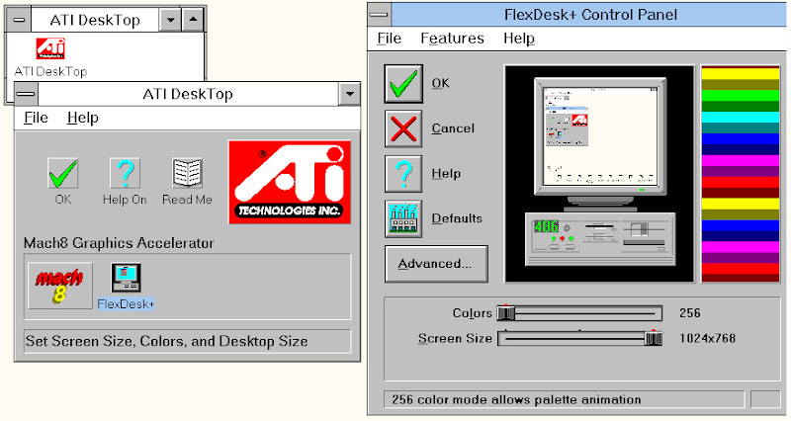Open the File menu in ATI DeskTop
This screenshot has height=421, width=791.
click(x=37, y=118)
